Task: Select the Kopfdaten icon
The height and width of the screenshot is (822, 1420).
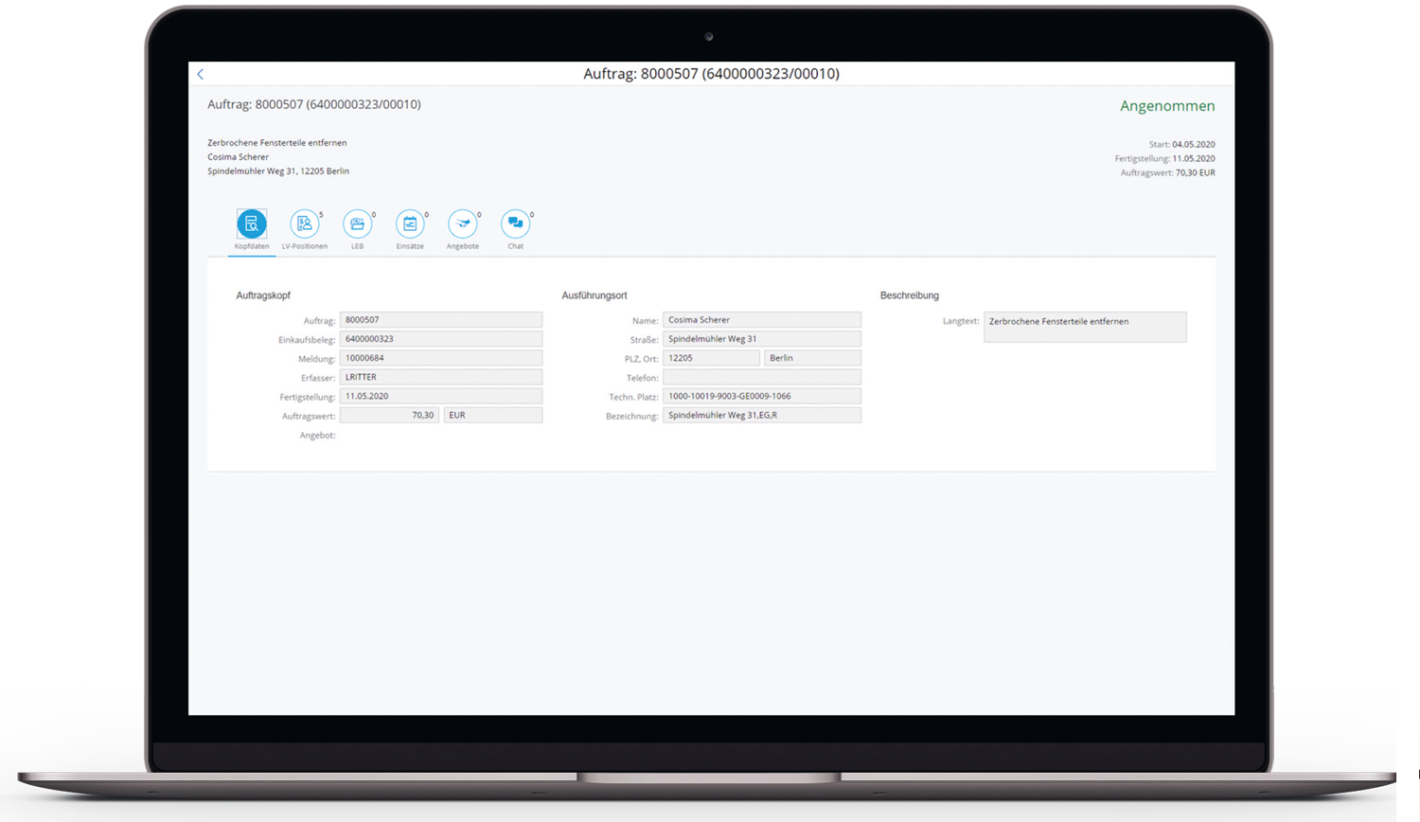Action: point(252,224)
